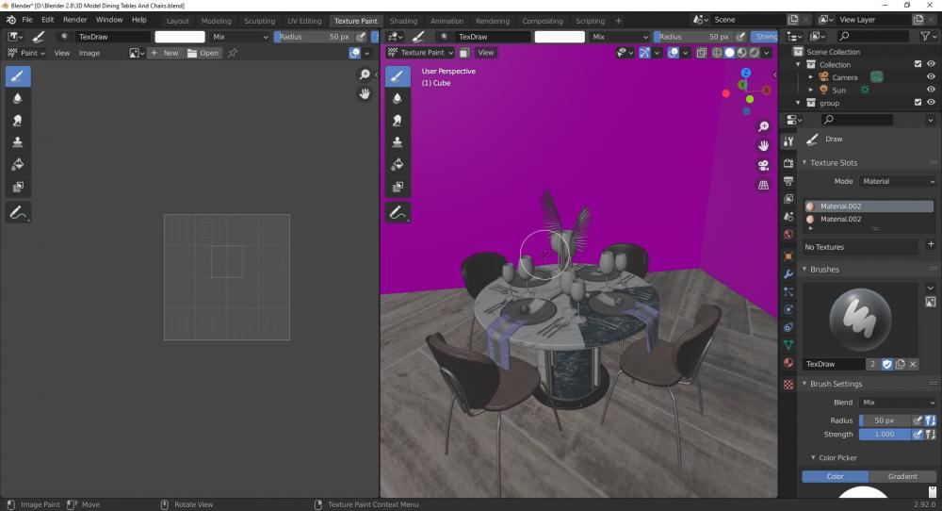Hide the Sun object in outliner

(x=931, y=91)
